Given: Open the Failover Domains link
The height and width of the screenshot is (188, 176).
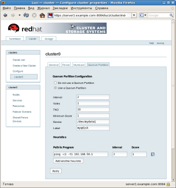Looking at the screenshot, I should [22, 112].
